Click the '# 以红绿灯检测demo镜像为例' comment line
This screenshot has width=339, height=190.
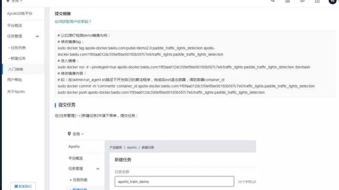[84, 35]
